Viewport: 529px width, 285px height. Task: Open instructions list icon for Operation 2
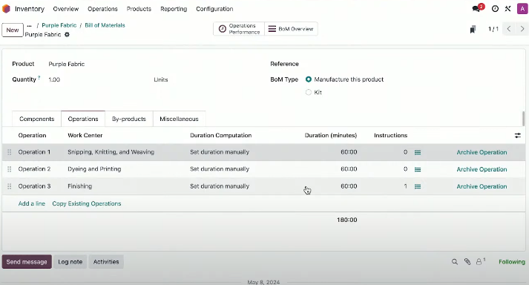tap(418, 169)
